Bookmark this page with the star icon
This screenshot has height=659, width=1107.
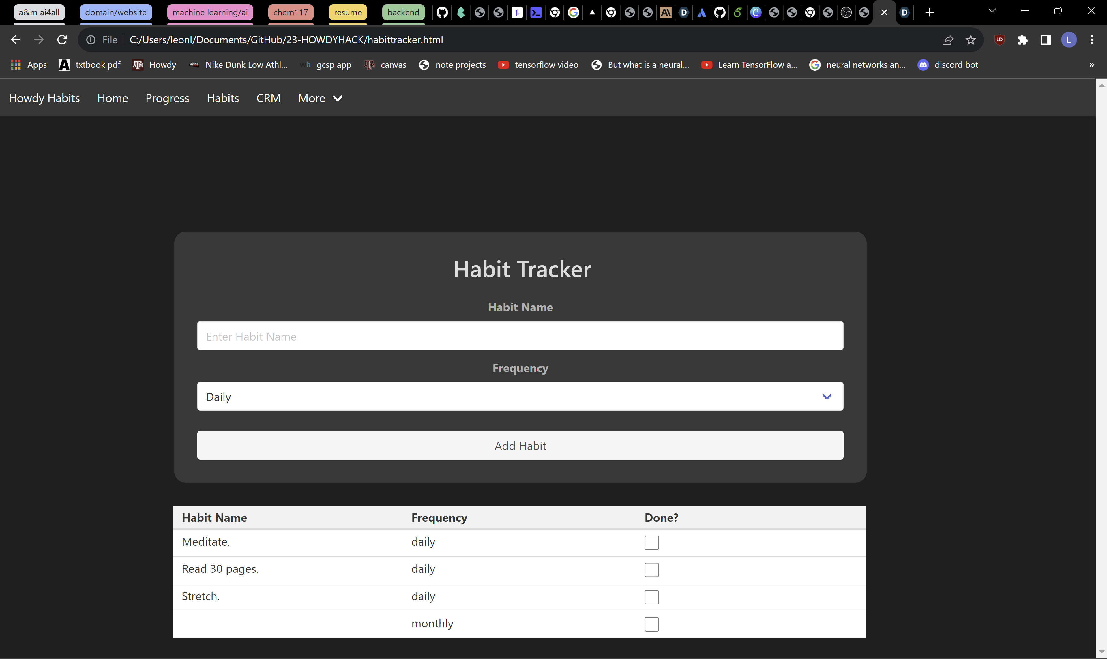971,40
